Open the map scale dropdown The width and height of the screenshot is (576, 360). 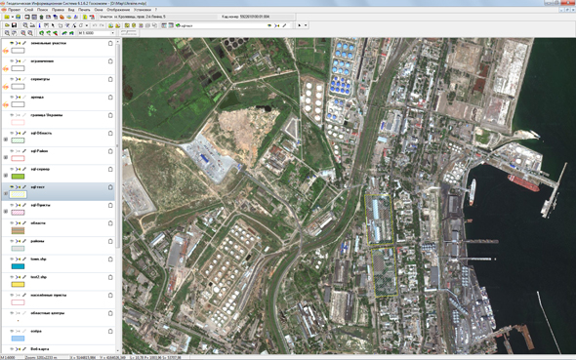pyautogui.click(x=112, y=33)
